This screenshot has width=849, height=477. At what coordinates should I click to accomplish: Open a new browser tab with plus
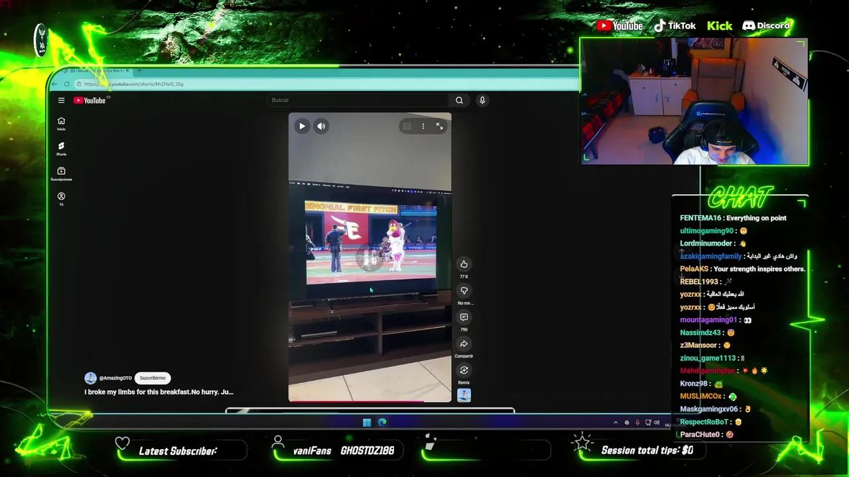(139, 70)
